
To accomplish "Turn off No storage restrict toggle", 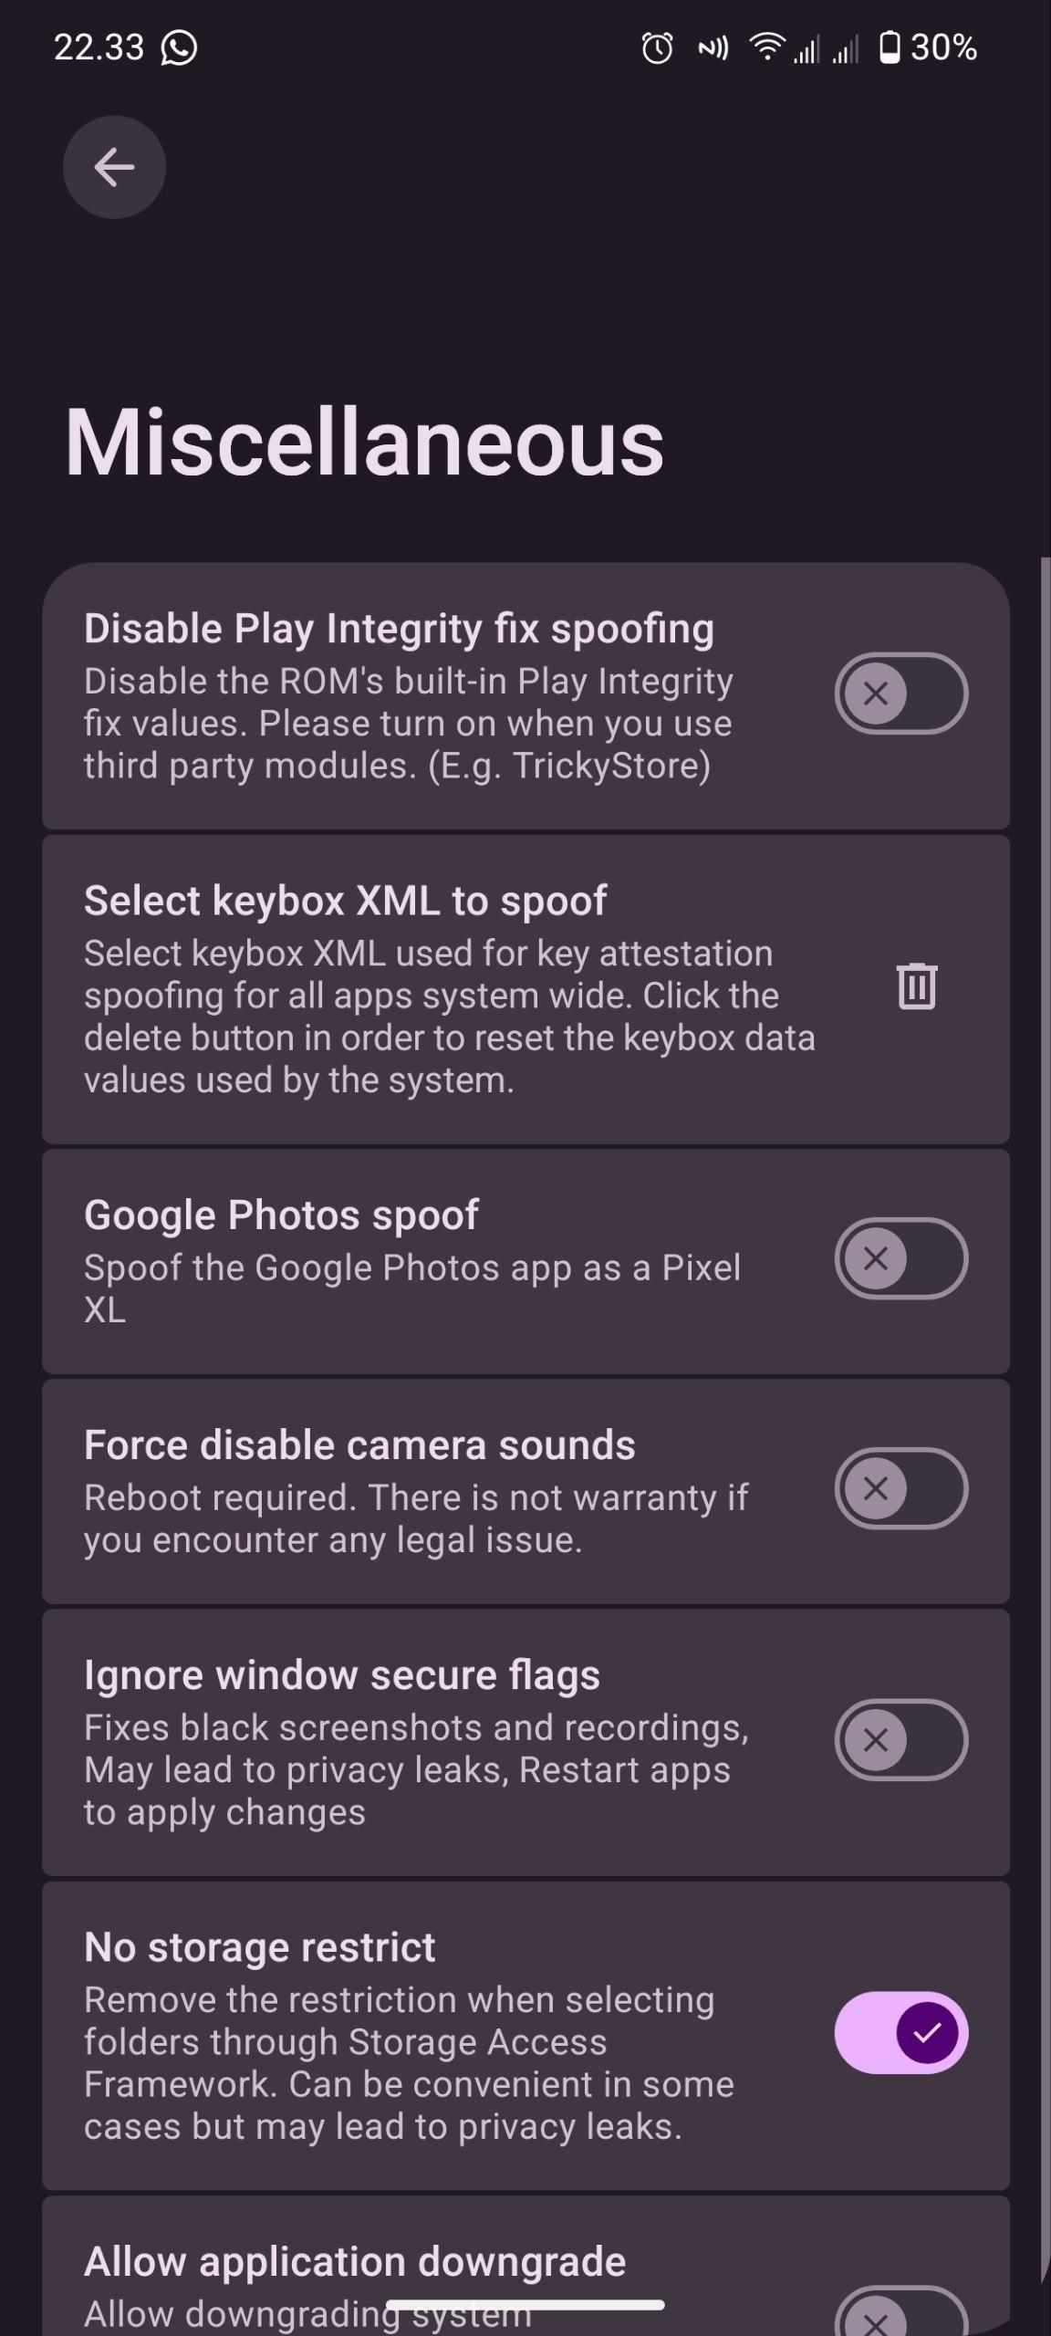I will click(900, 2032).
